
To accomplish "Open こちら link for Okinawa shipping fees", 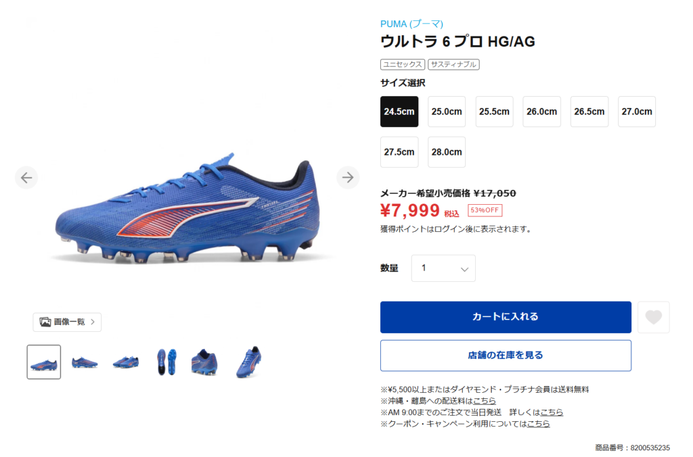I will (x=485, y=401).
